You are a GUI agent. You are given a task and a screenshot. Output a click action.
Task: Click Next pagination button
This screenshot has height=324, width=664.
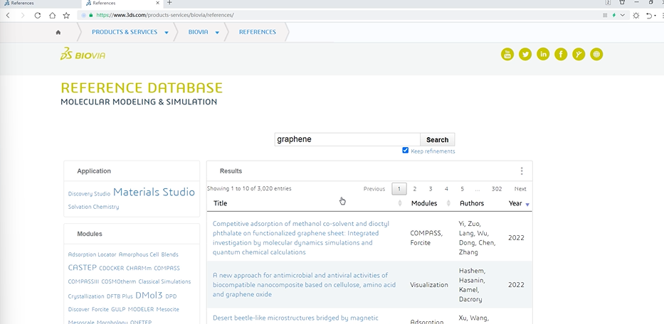[520, 189]
